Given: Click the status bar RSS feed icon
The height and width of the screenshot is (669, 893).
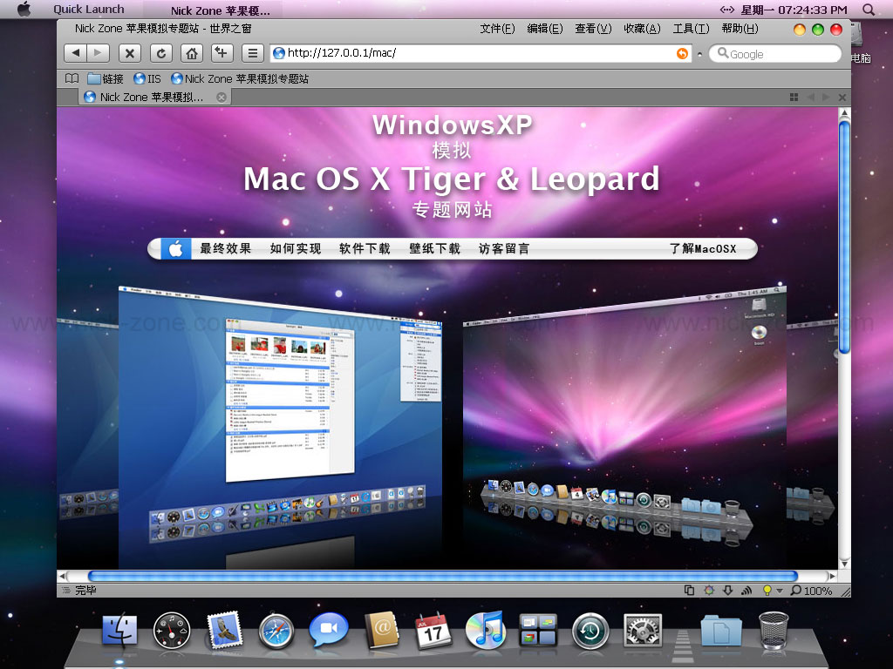Looking at the screenshot, I should pos(746,591).
